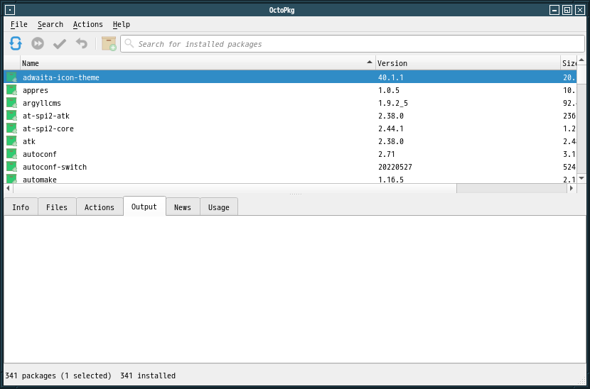Click the window resize grip corner
The image size is (590, 389).
click(x=582, y=381)
